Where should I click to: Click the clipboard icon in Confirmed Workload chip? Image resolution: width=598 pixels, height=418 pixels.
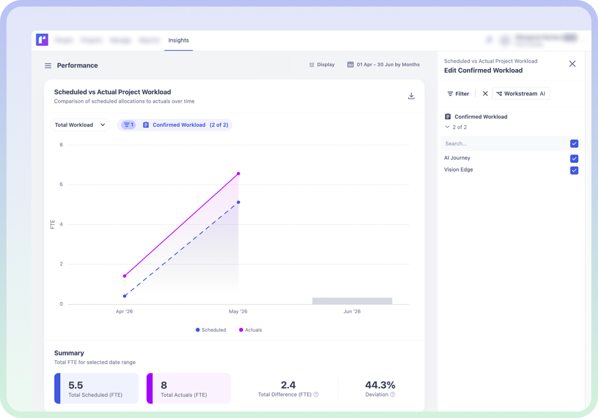pyautogui.click(x=146, y=125)
